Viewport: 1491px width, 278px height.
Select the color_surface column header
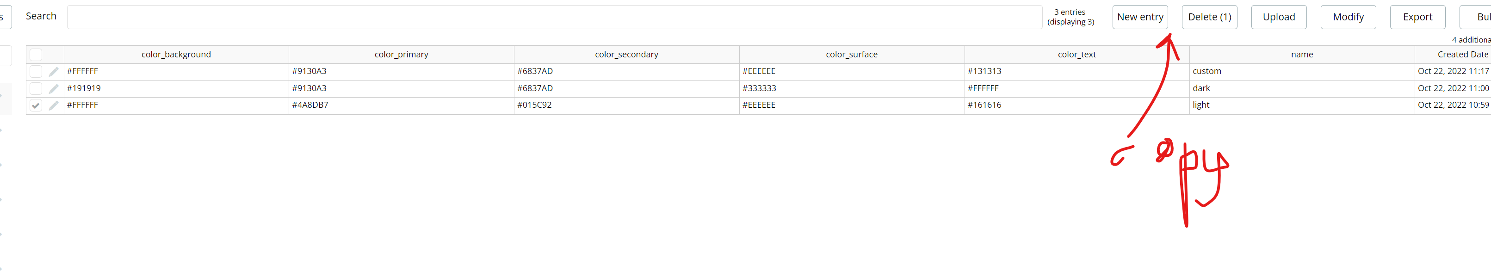coord(851,55)
